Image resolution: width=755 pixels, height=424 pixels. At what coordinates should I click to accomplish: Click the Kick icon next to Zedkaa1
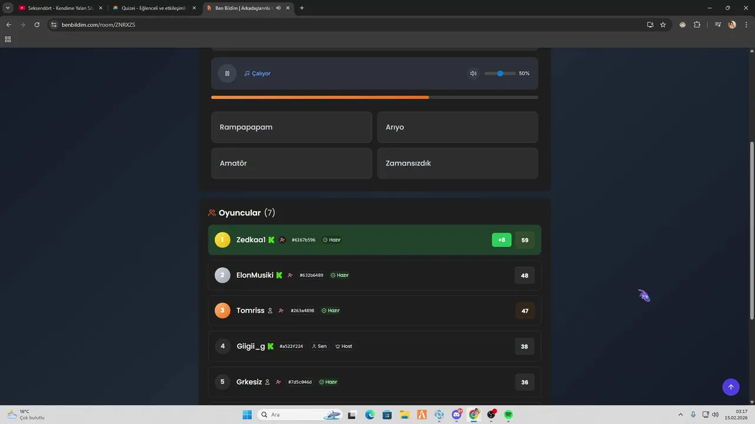click(271, 240)
